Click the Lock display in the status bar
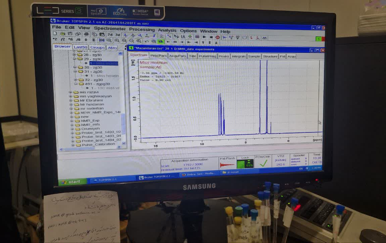The width and height of the screenshot is (386, 243). pyautogui.click(x=245, y=164)
